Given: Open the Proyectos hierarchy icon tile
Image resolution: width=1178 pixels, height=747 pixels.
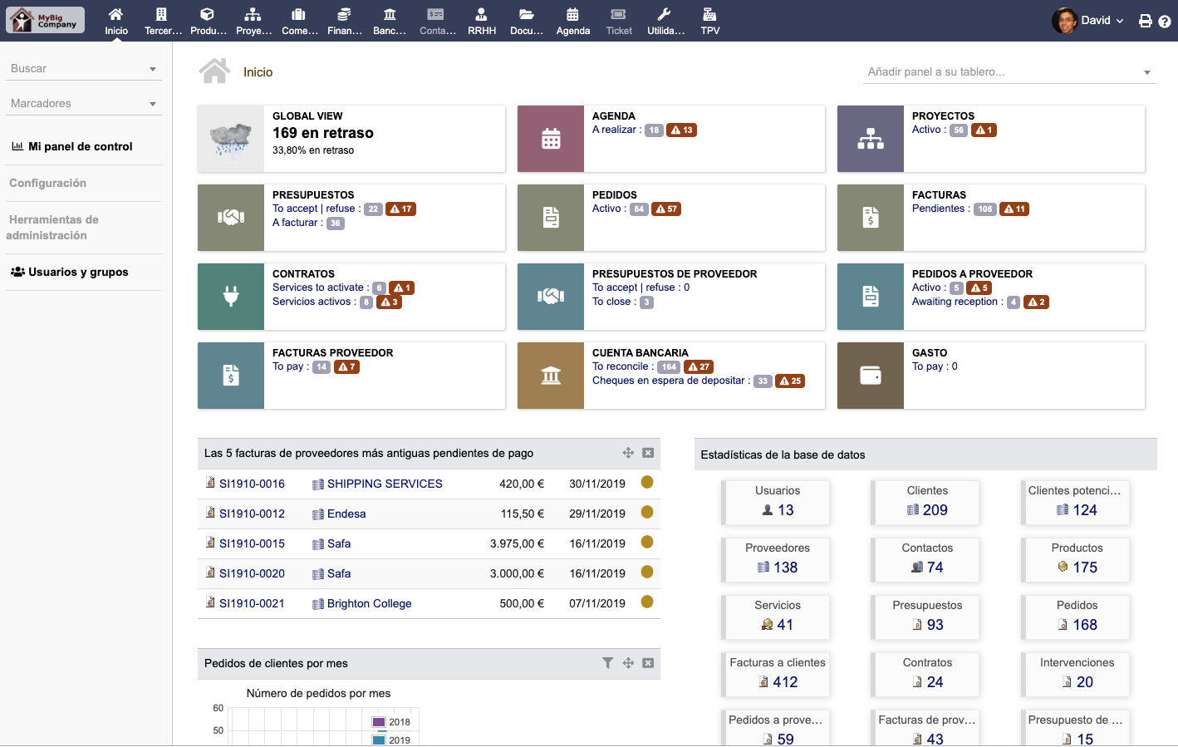Looking at the screenshot, I should 870,139.
